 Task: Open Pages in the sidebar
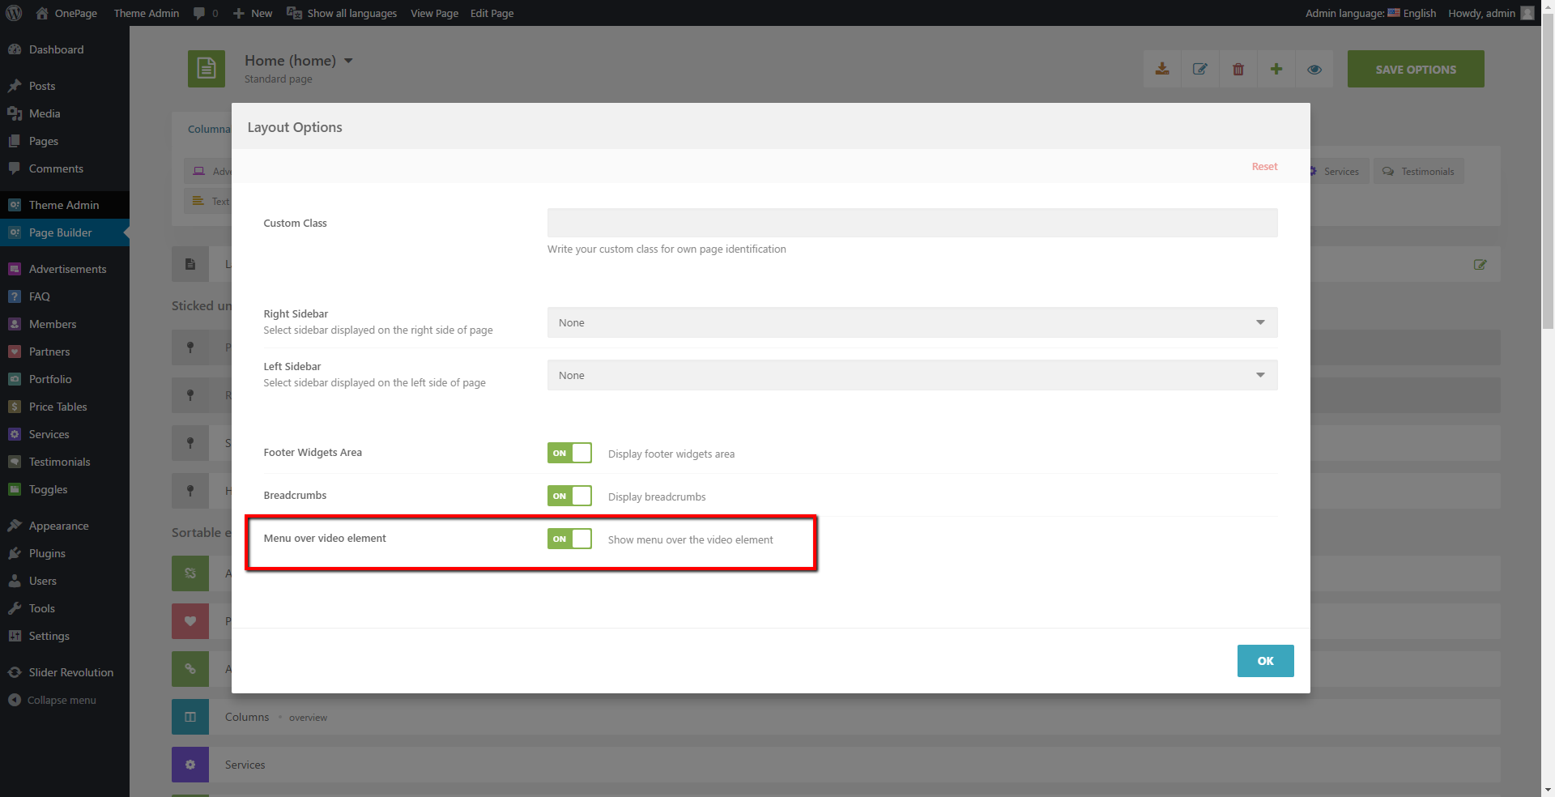coord(65,141)
